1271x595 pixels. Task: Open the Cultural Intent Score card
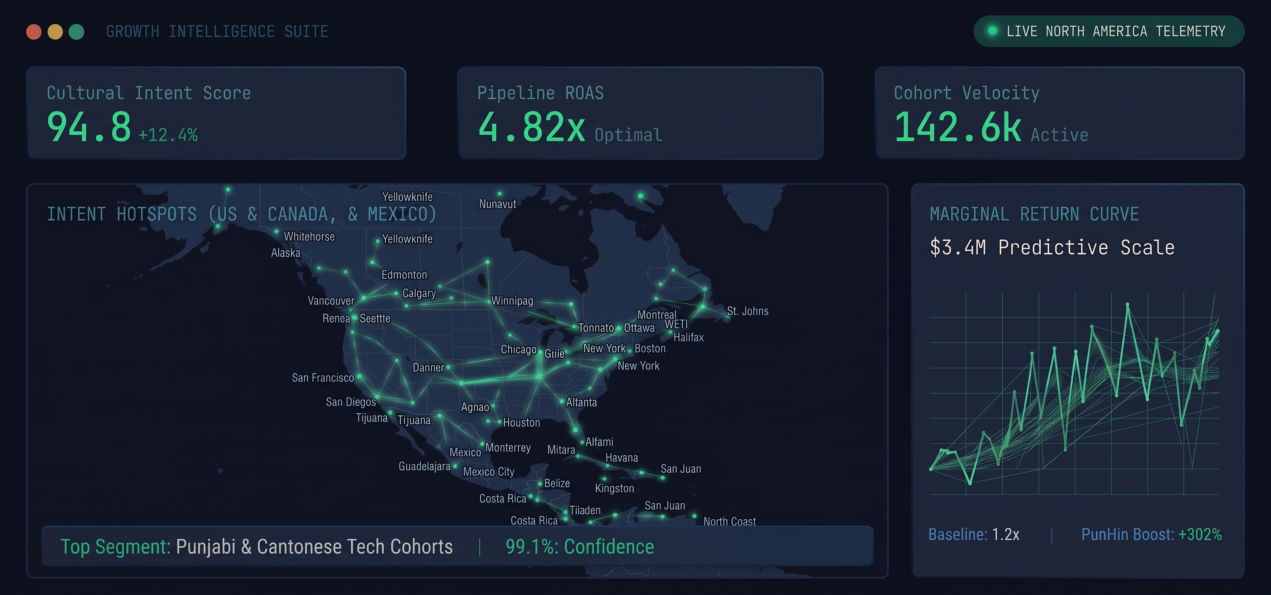coord(216,113)
